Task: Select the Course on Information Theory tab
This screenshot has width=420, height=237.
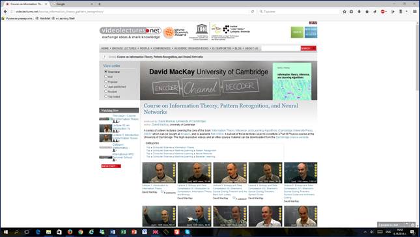Action: (x=26, y=4)
